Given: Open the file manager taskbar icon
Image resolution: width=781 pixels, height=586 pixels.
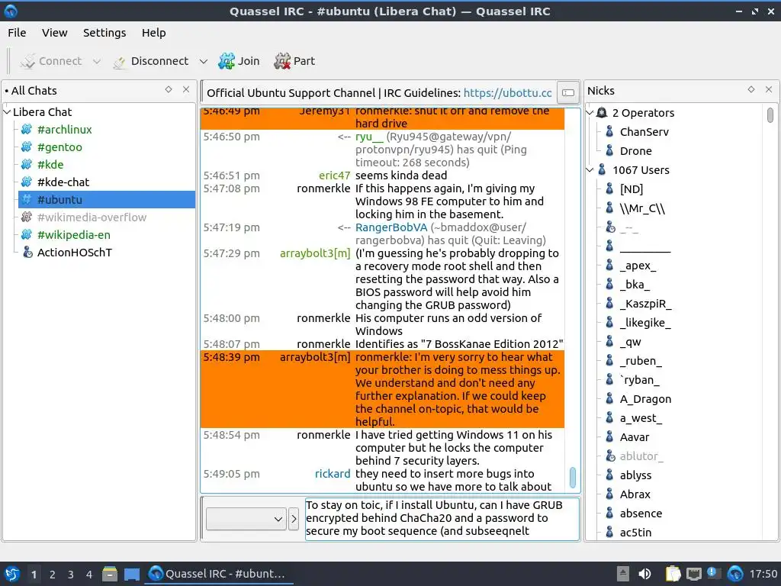Looking at the screenshot, I should 110,574.
